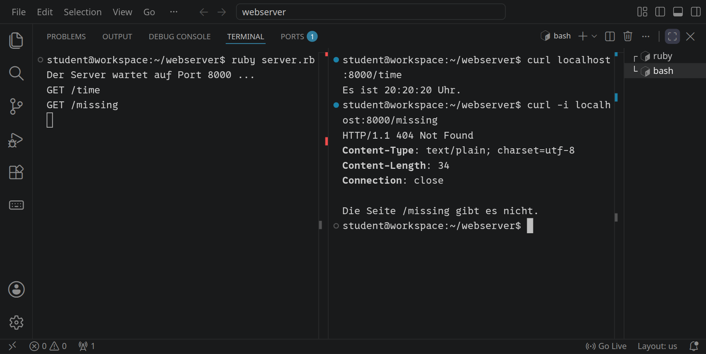Expand the hidden menus ellipsis in menu bar
This screenshot has width=706, height=354.
[174, 12]
